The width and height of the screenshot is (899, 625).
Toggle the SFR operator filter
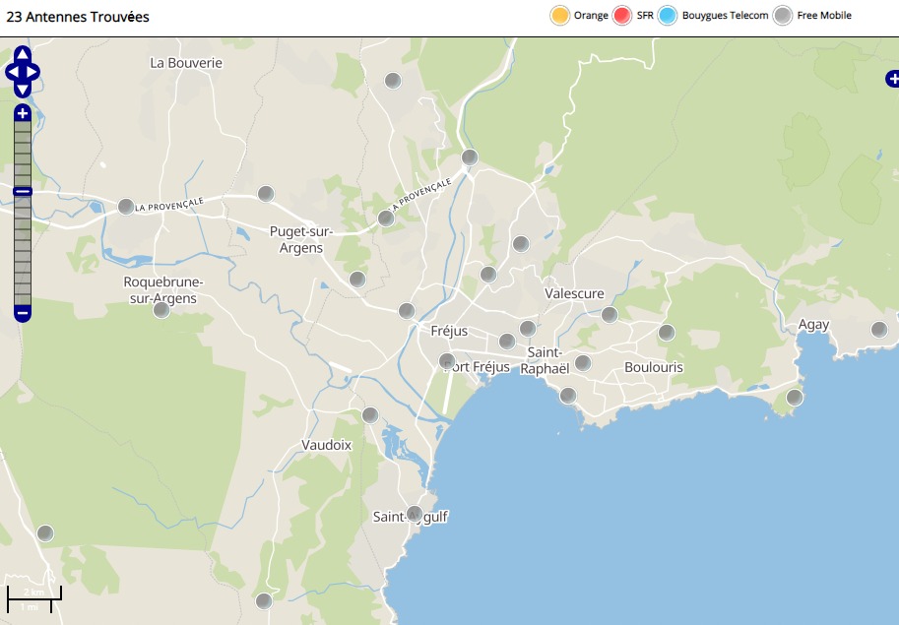621,16
